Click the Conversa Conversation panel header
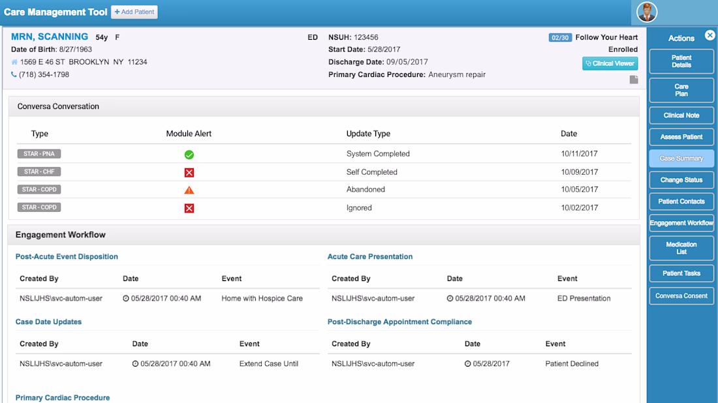Viewport: 718px width, 403px height. 324,106
